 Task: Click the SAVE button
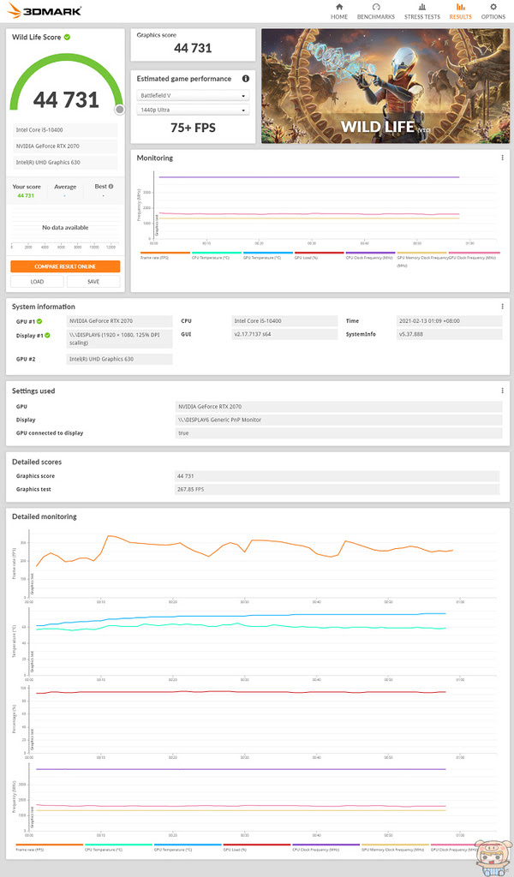93,281
